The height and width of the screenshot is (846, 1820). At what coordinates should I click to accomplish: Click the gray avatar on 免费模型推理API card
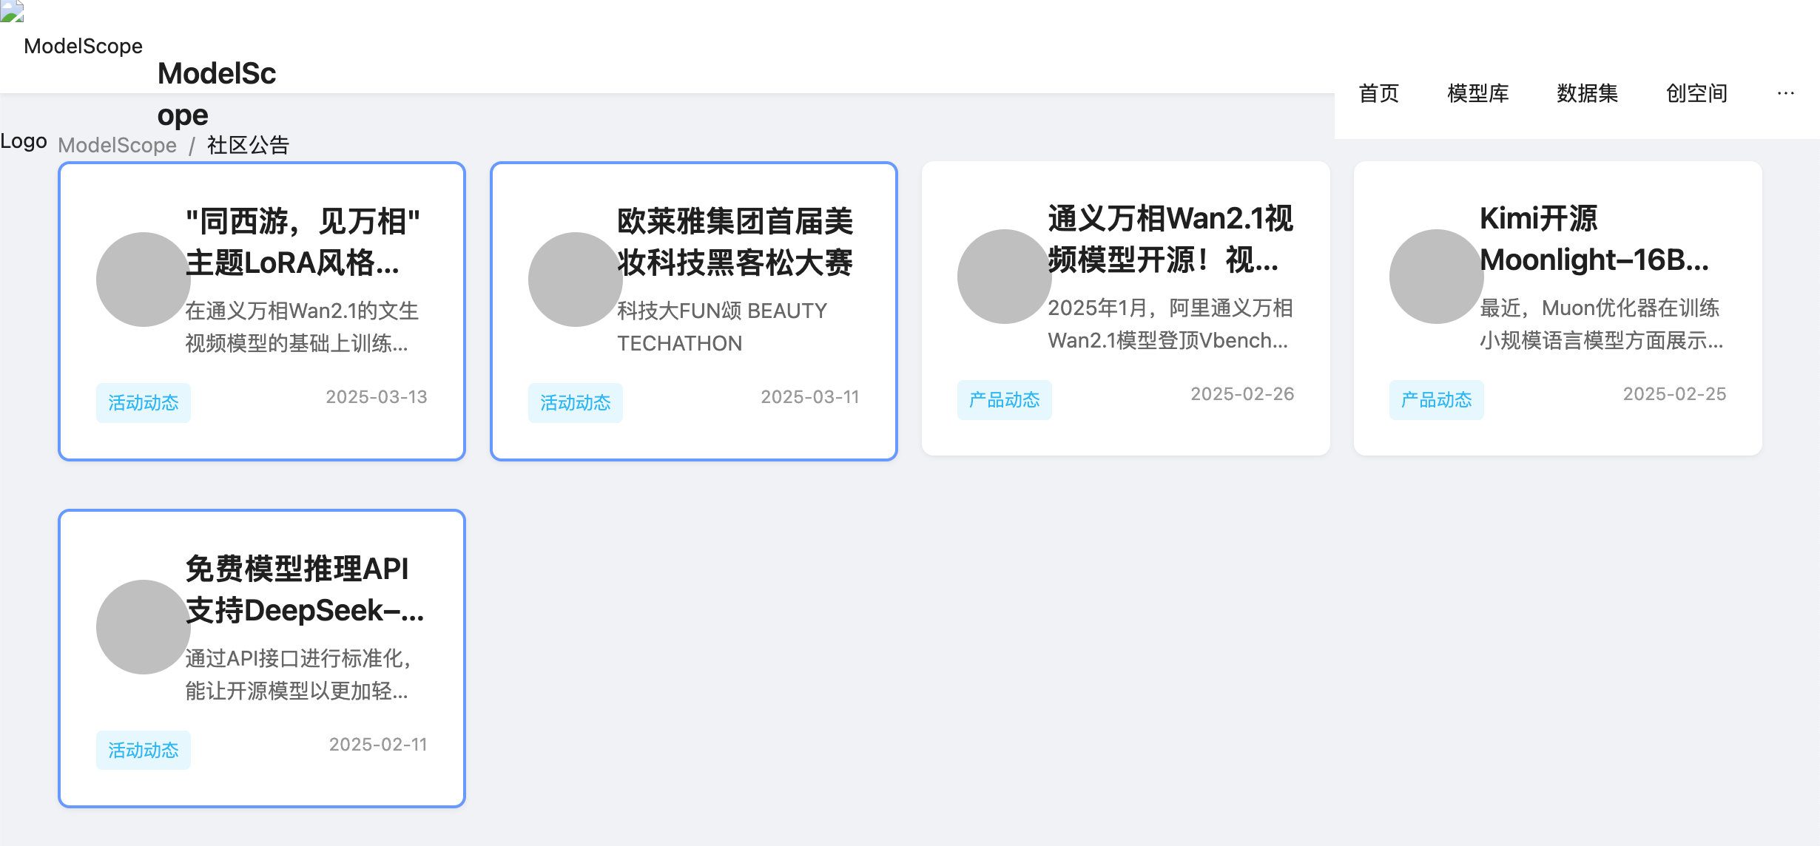143,627
